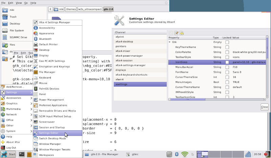This screenshot has width=271, height=158.
Task: Go back using the file manager arrow
Action: (50, 9)
